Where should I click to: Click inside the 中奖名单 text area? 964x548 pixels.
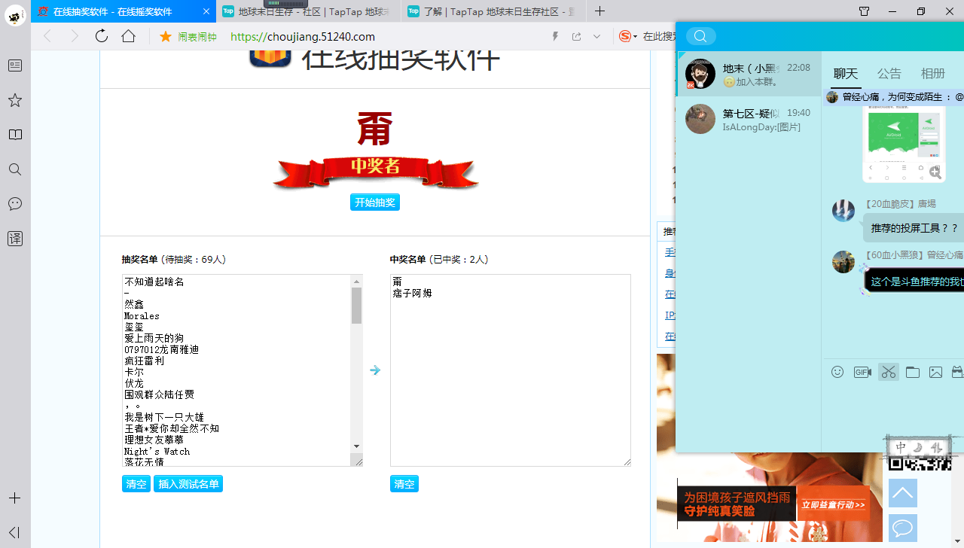click(511, 370)
